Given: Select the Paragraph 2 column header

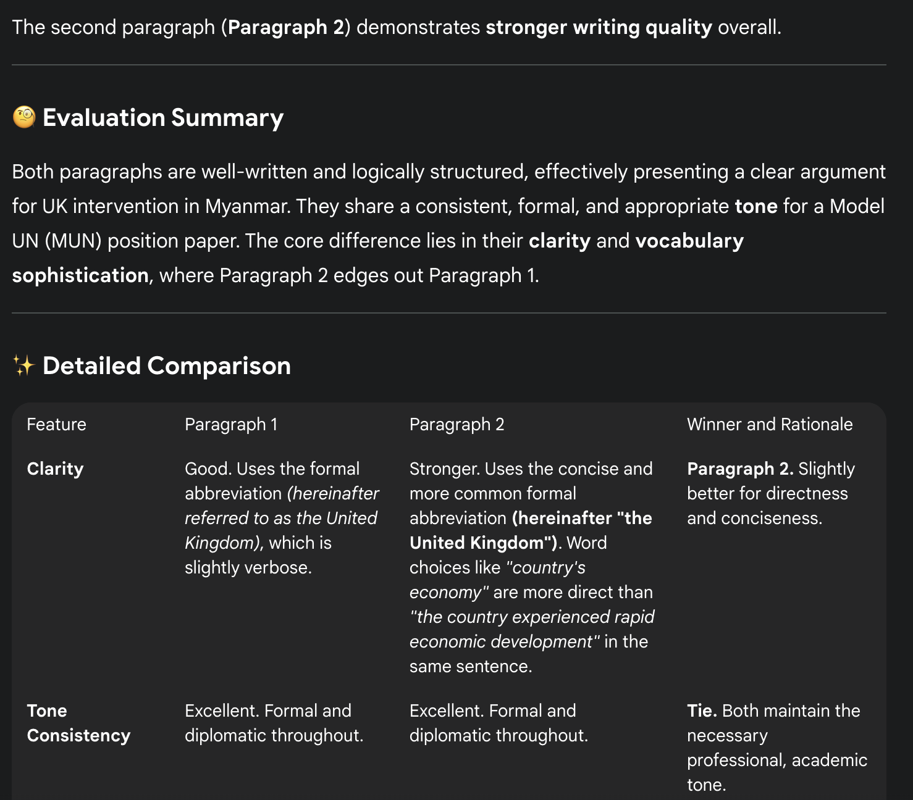Looking at the screenshot, I should (x=456, y=425).
